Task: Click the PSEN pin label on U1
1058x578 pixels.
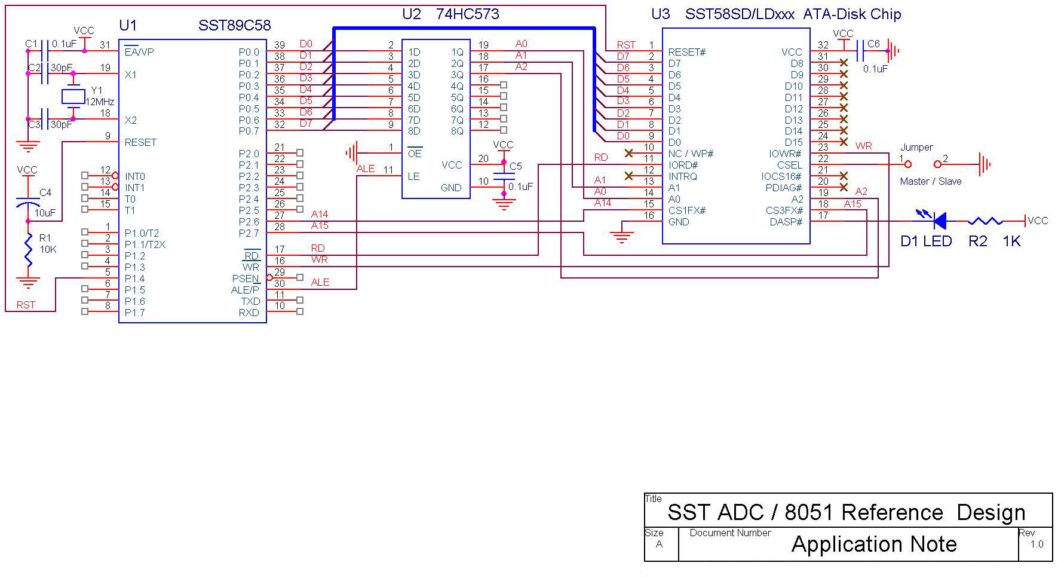Action: (246, 279)
